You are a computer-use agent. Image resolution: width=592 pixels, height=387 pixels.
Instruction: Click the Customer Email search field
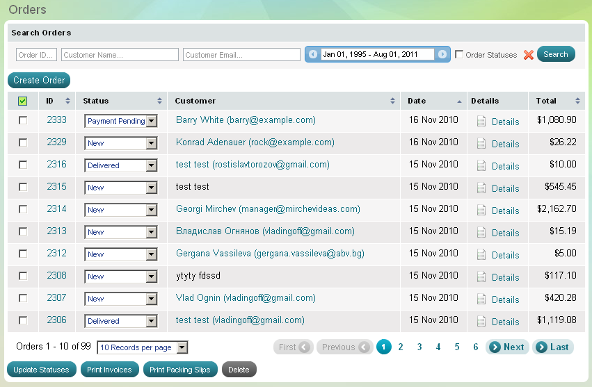coord(241,54)
